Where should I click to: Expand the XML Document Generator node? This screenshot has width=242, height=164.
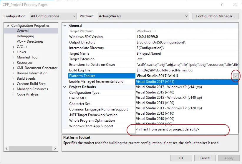(14, 68)
